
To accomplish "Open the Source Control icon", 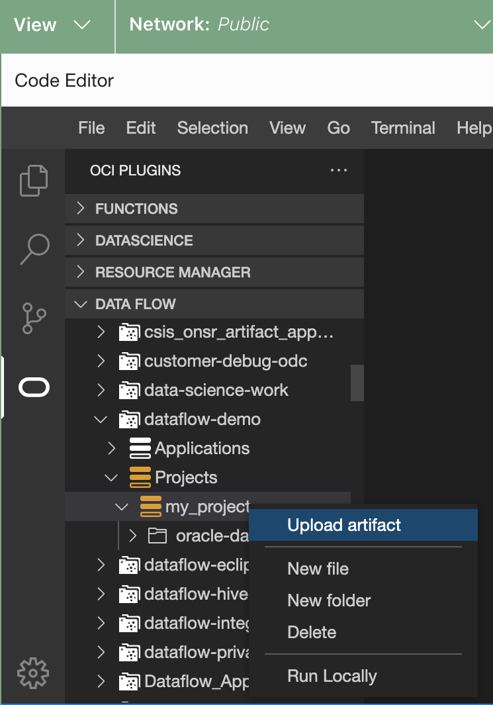I will coord(33,318).
